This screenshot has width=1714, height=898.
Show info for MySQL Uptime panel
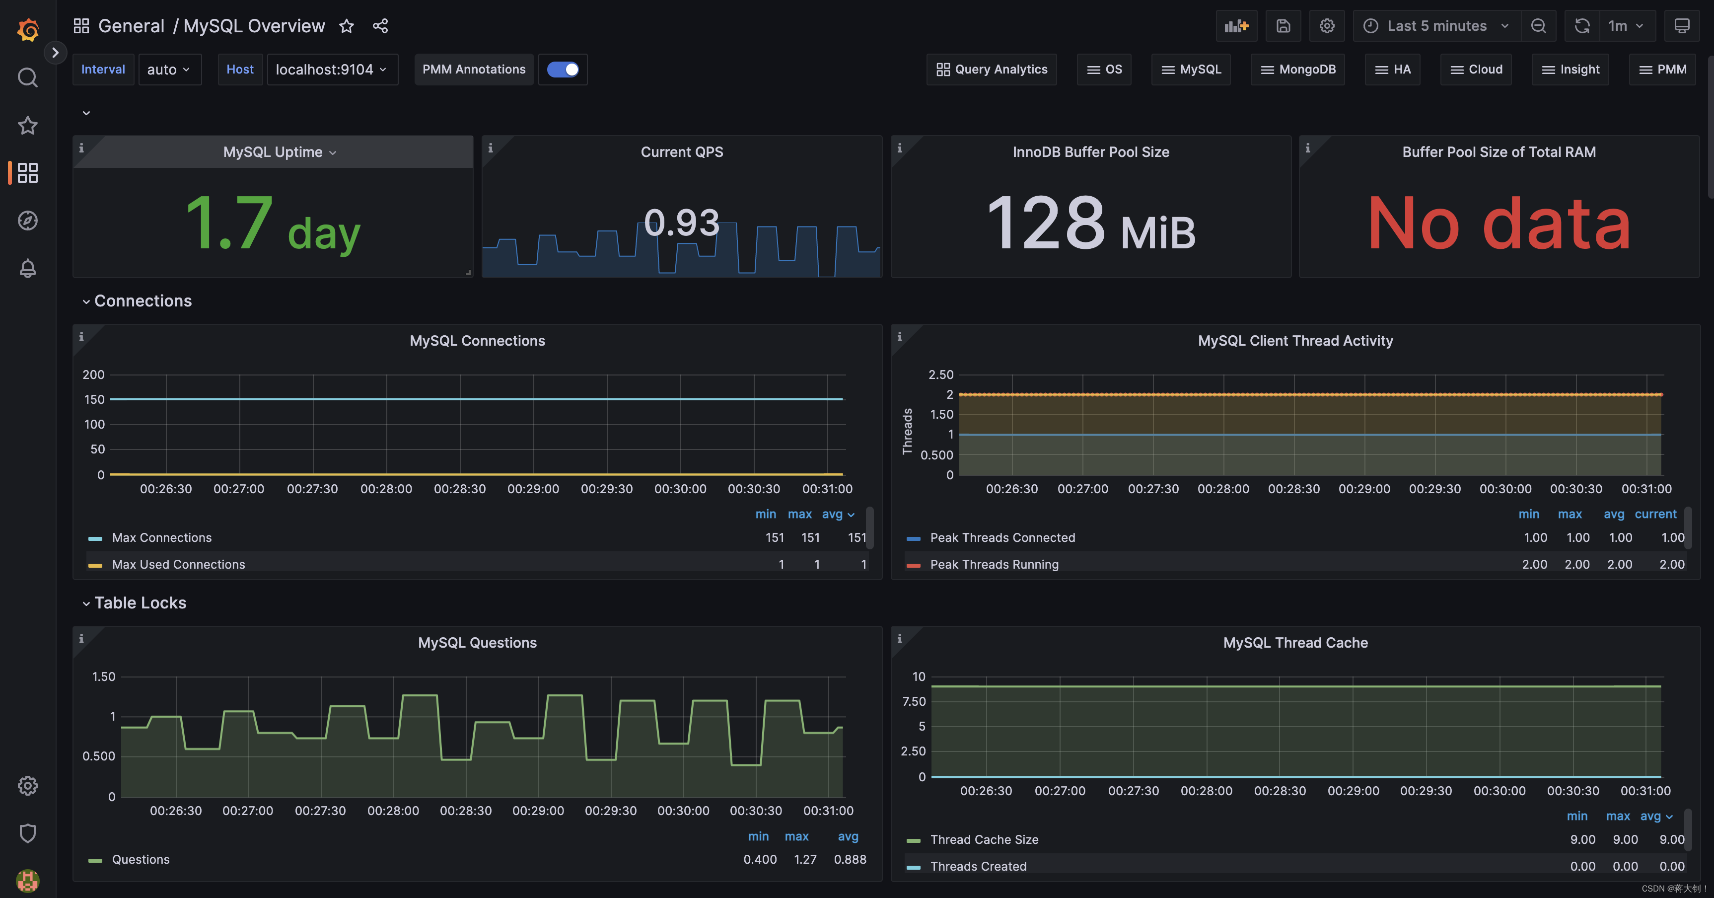click(82, 148)
